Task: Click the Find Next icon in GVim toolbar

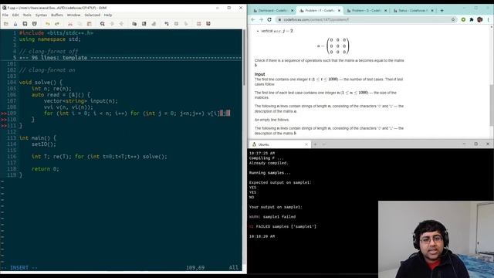Action: tap(112, 24)
